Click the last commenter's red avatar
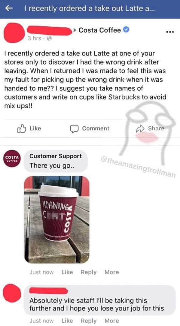Viewport: 180px width, 326px height. point(12,293)
